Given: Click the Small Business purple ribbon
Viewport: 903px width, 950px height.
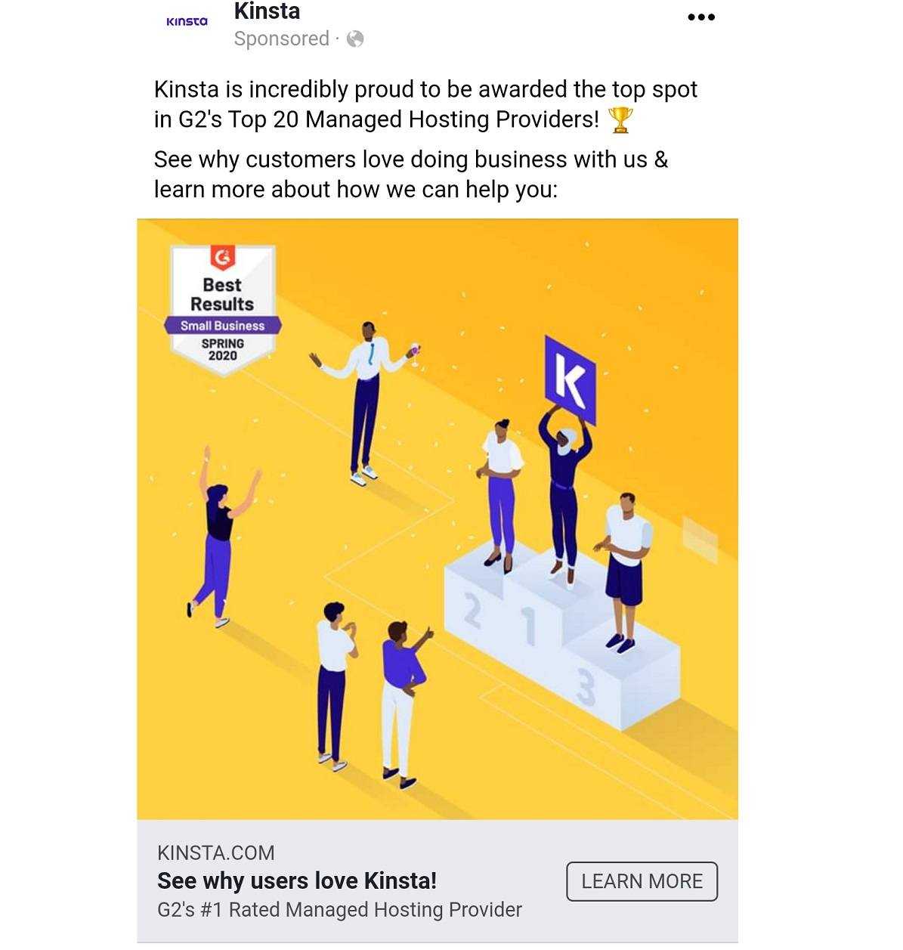Looking at the screenshot, I should (x=223, y=326).
